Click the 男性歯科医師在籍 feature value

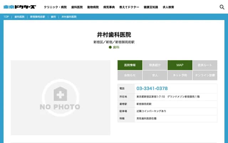click(x=146, y=118)
